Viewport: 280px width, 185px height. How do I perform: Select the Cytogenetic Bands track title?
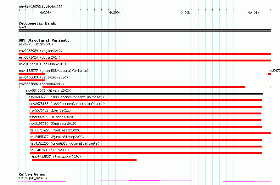click(x=37, y=23)
